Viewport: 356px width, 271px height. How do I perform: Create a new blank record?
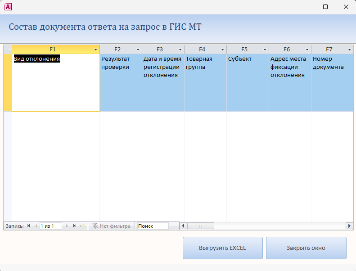click(x=82, y=226)
